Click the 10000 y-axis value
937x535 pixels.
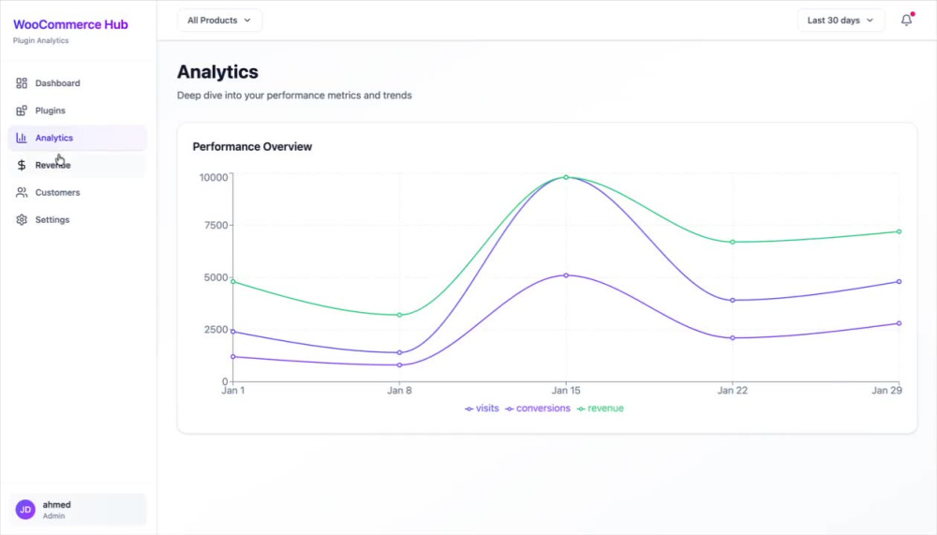coord(214,177)
